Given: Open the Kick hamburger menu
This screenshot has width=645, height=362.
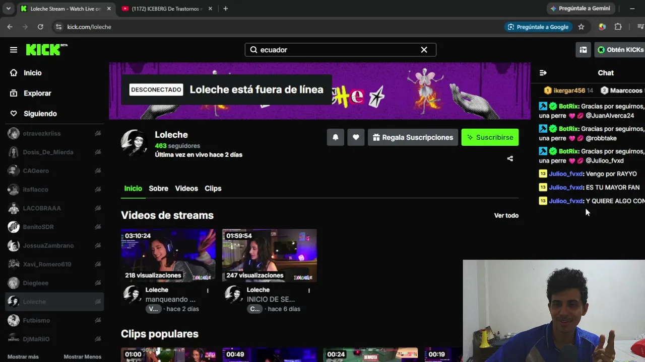Looking at the screenshot, I should tap(14, 50).
